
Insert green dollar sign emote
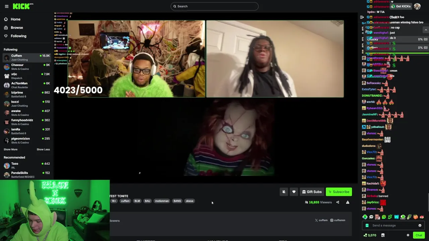(x=390, y=217)
